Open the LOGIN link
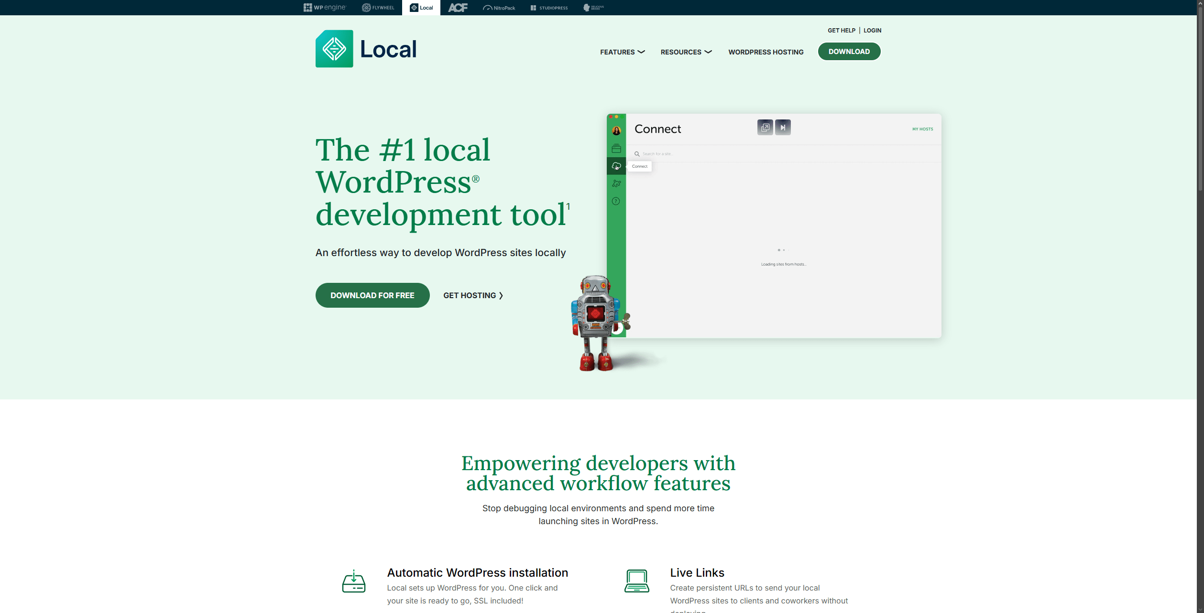 click(872, 30)
